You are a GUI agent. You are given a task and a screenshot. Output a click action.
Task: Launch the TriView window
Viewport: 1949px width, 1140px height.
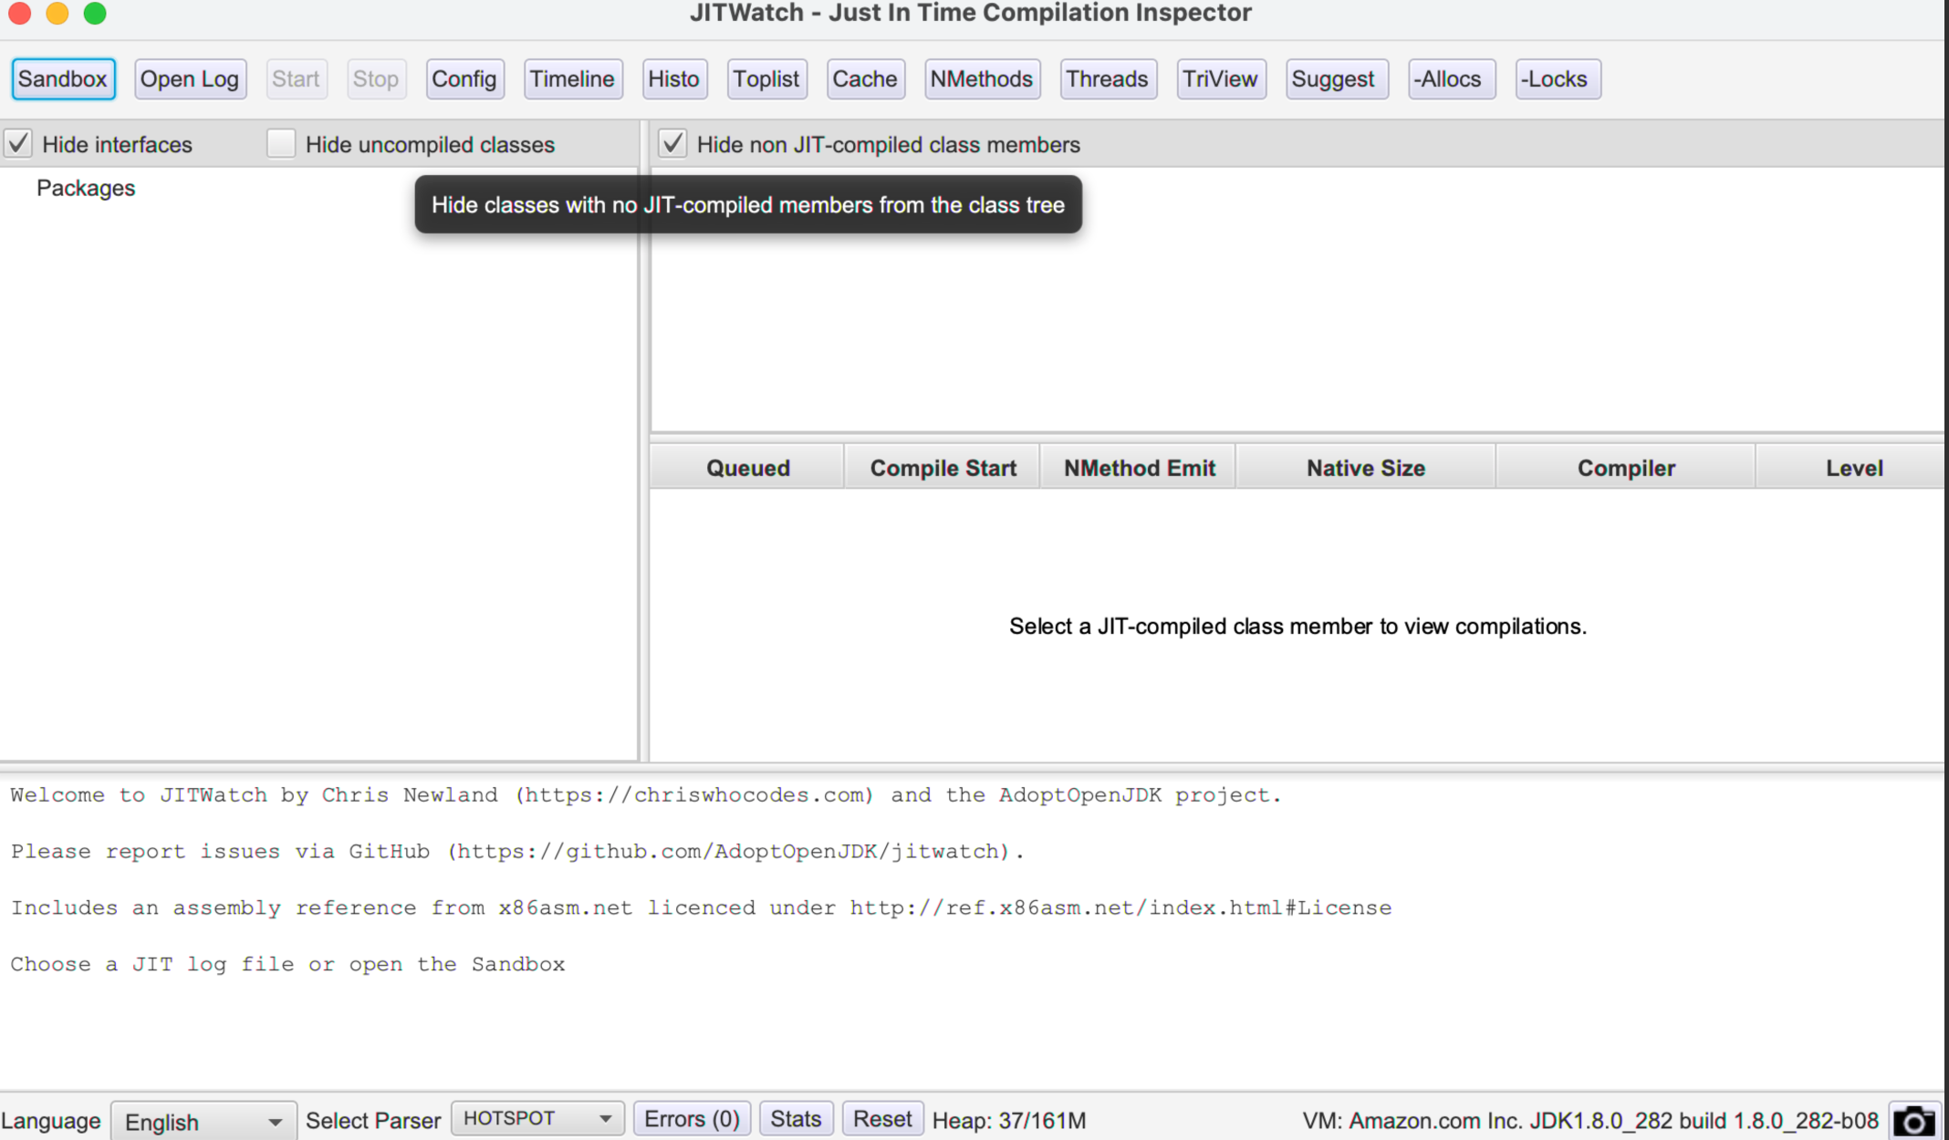[x=1221, y=79]
